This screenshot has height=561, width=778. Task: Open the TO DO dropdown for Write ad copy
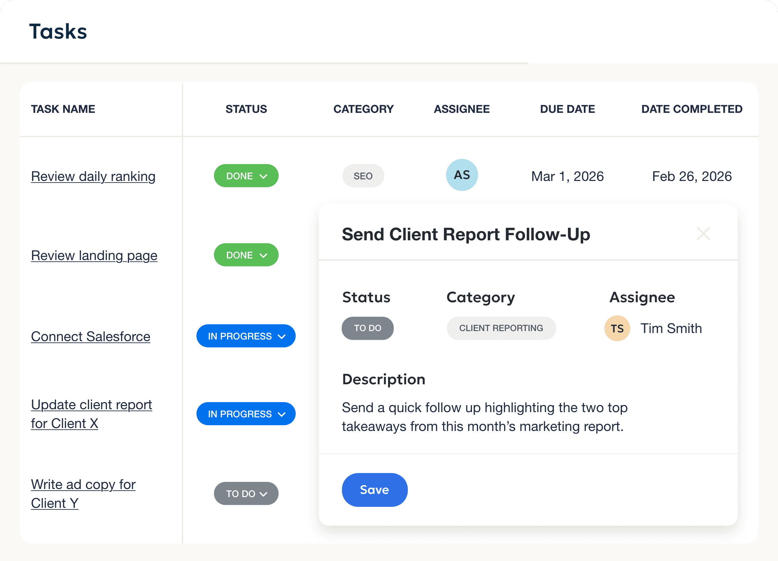tap(246, 494)
